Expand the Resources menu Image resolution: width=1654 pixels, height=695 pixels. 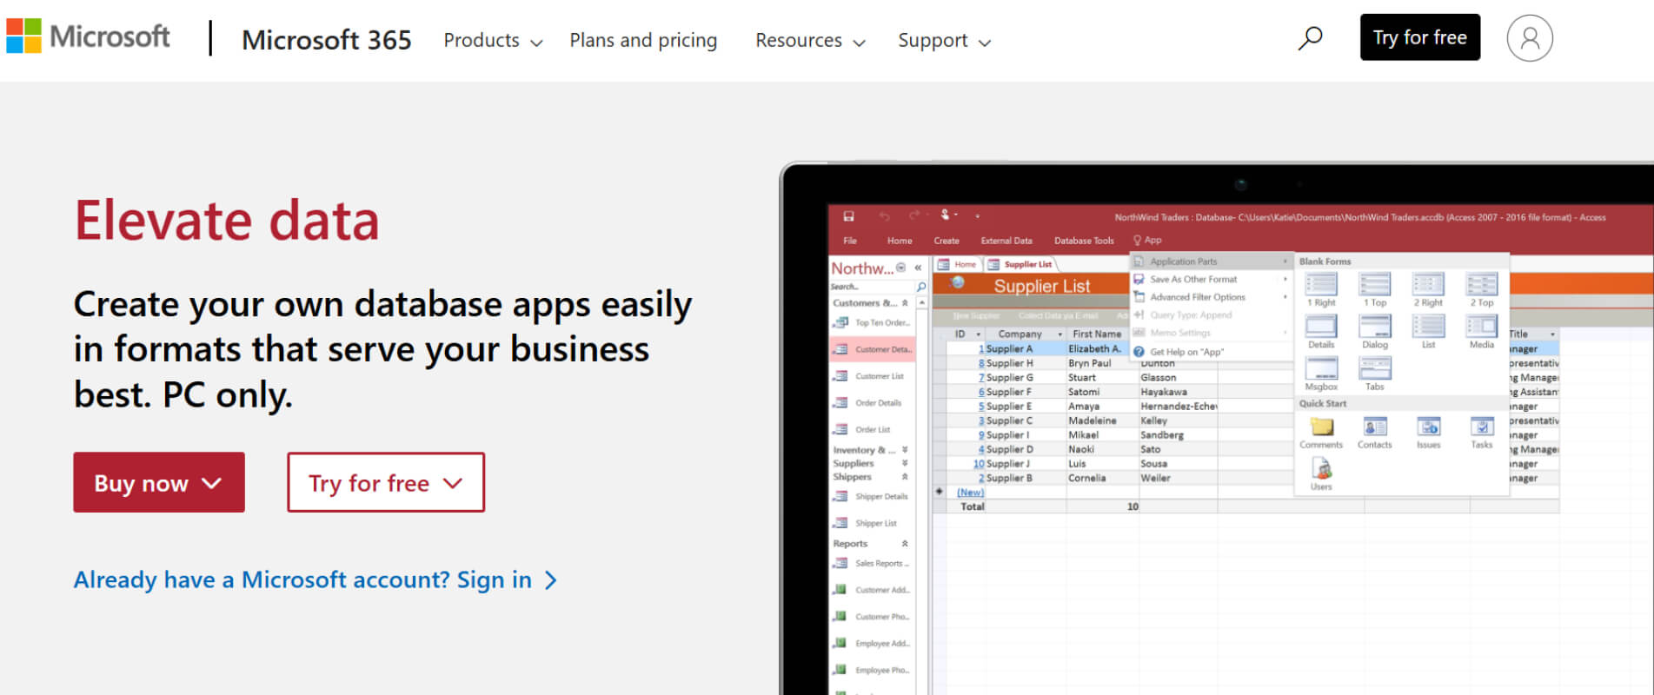(810, 41)
